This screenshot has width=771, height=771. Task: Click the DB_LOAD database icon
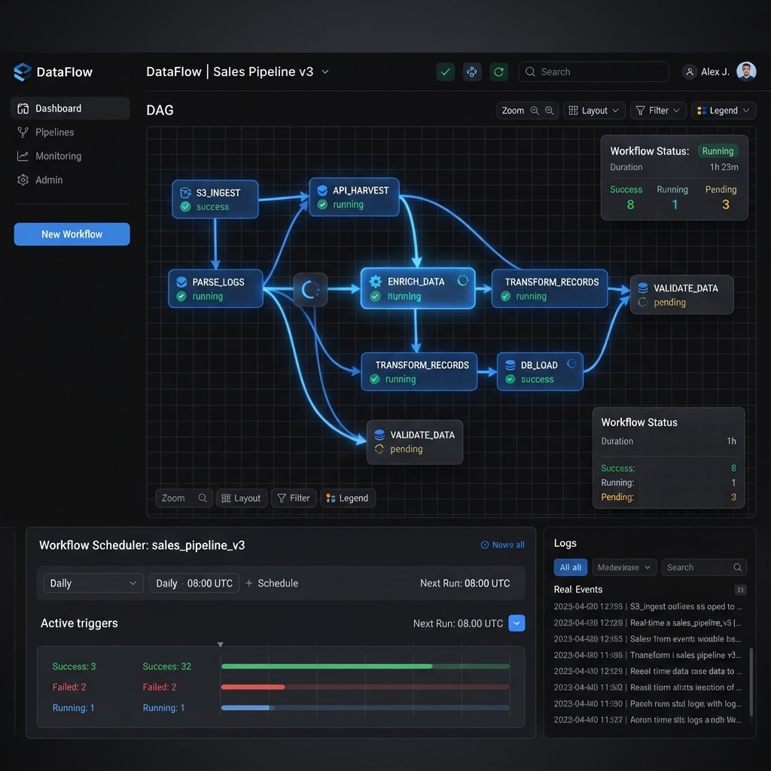click(x=510, y=365)
